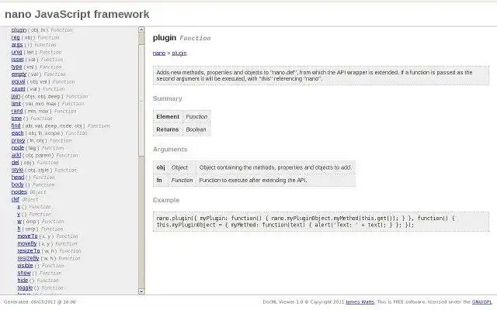Click the Arguments section heading
This screenshot has width=497, height=310.
[x=170, y=150]
